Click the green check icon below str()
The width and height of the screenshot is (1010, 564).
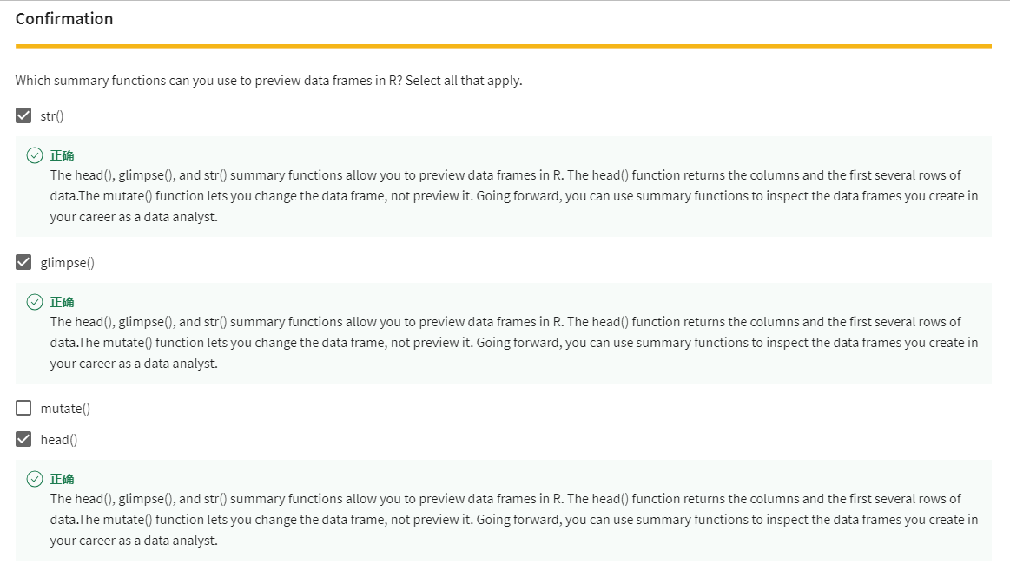pos(34,155)
